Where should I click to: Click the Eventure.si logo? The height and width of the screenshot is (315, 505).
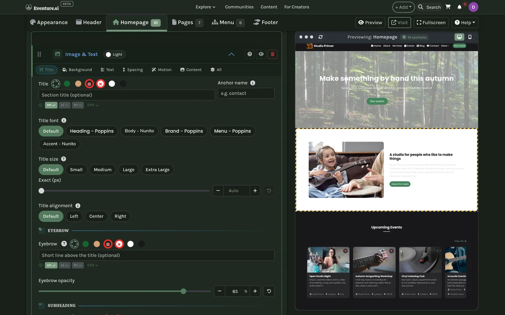tap(42, 7)
